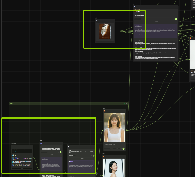Screen dimensions: 195x177
Task: Click the output port of the sneaker node
Action: click(x=115, y=31)
